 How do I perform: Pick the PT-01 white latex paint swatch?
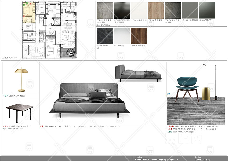tap(139, 10)
